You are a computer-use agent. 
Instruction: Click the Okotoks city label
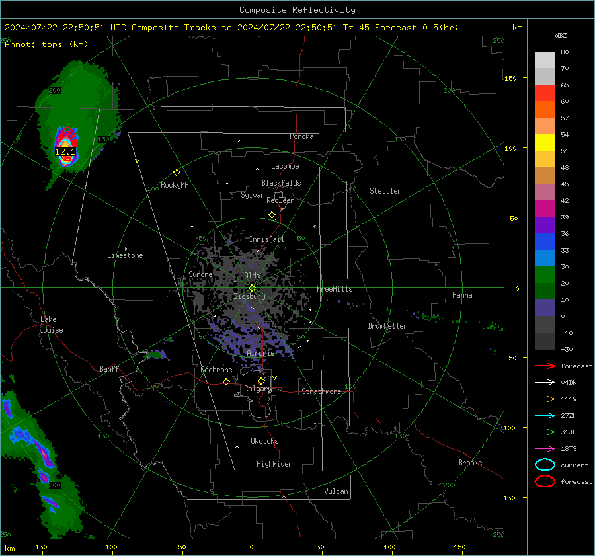pos(264,441)
